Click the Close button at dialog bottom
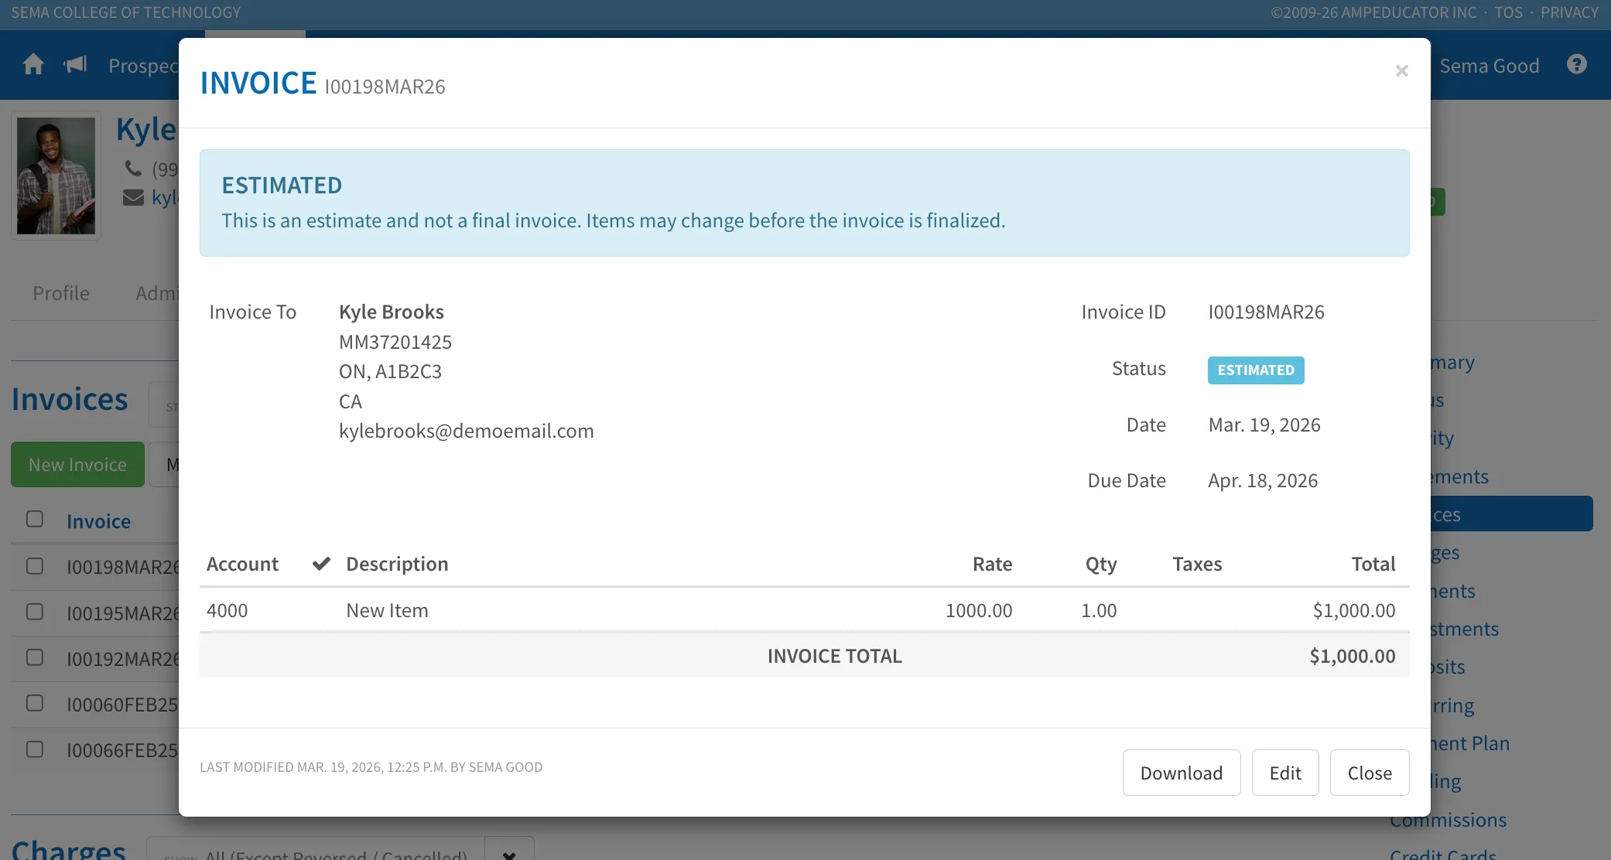1611x860 pixels. point(1370,773)
